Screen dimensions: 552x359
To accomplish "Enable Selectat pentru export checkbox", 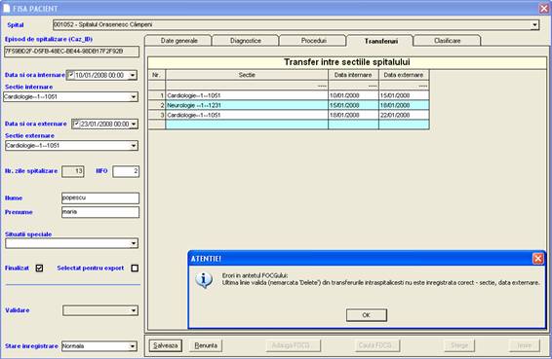I will point(135,268).
